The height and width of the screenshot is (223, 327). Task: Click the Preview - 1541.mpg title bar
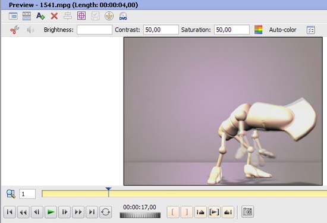tap(164, 5)
